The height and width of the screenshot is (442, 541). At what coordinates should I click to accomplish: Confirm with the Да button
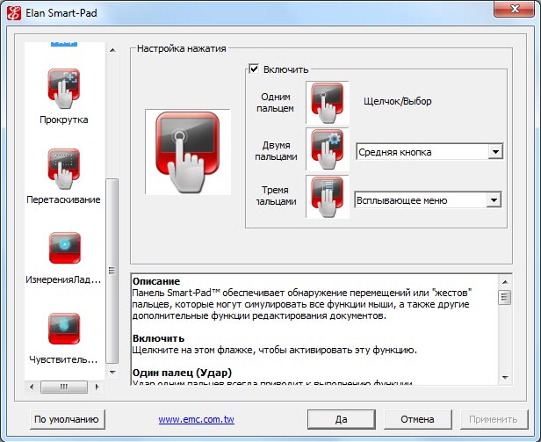(342, 419)
